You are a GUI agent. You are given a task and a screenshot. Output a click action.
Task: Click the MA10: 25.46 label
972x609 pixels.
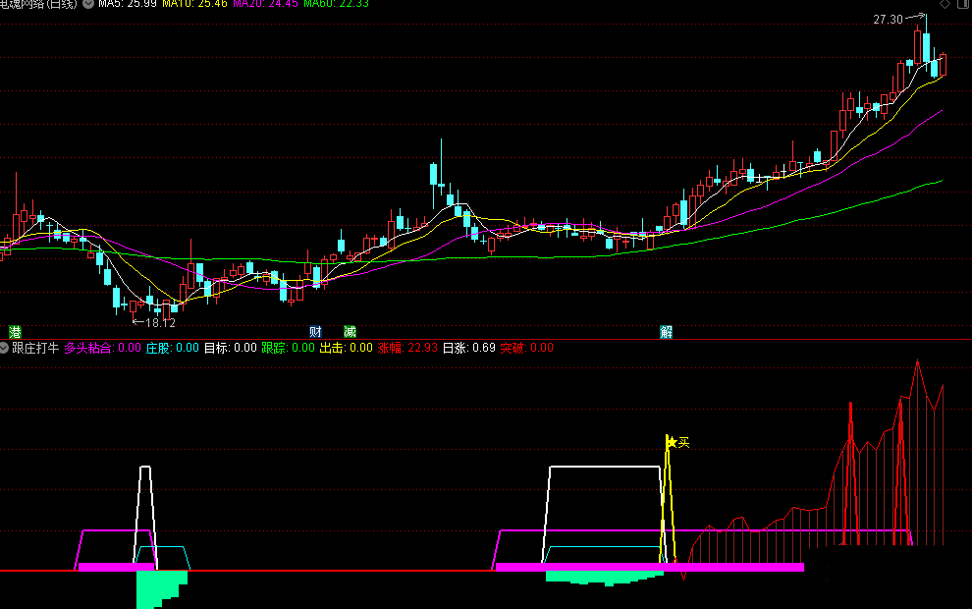pos(194,4)
